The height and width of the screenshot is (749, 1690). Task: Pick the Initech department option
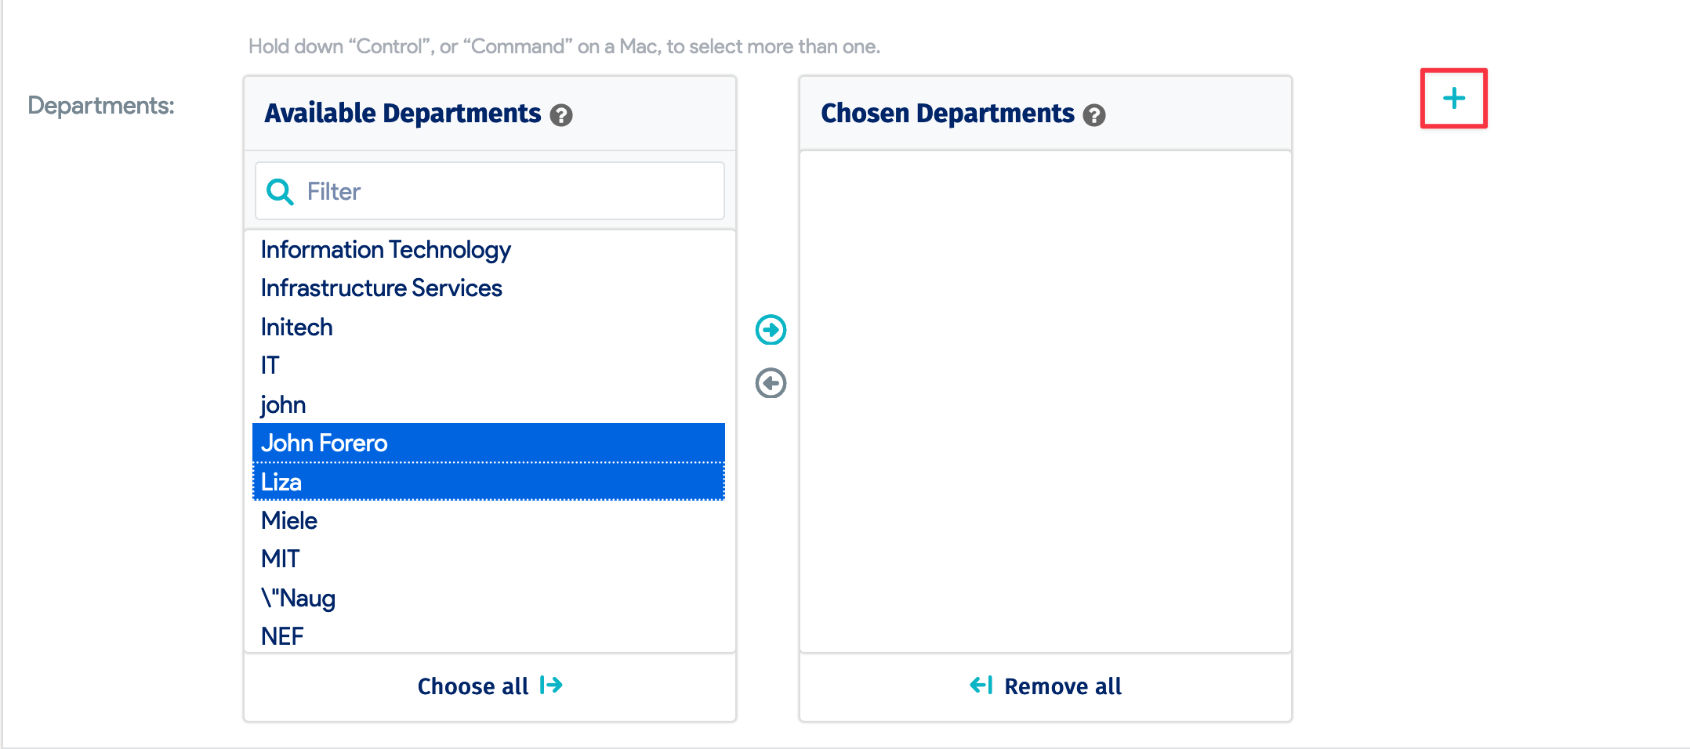pos(297,327)
